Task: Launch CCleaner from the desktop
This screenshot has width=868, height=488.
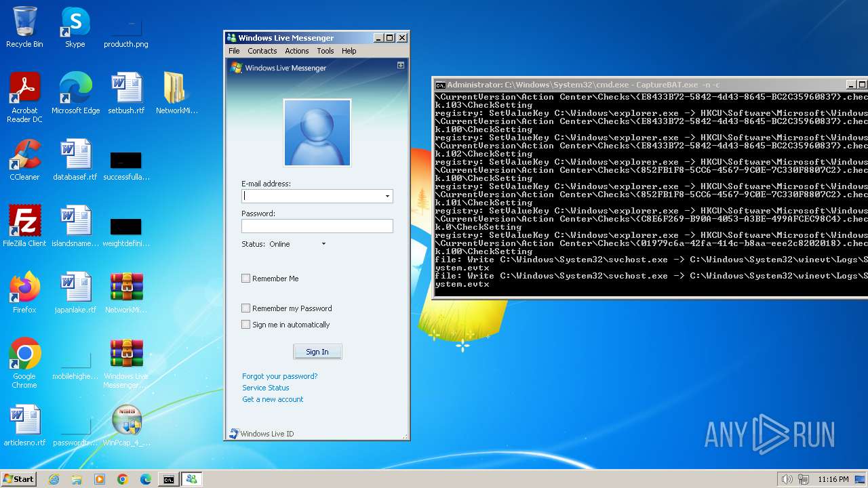Action: pyautogui.click(x=24, y=160)
